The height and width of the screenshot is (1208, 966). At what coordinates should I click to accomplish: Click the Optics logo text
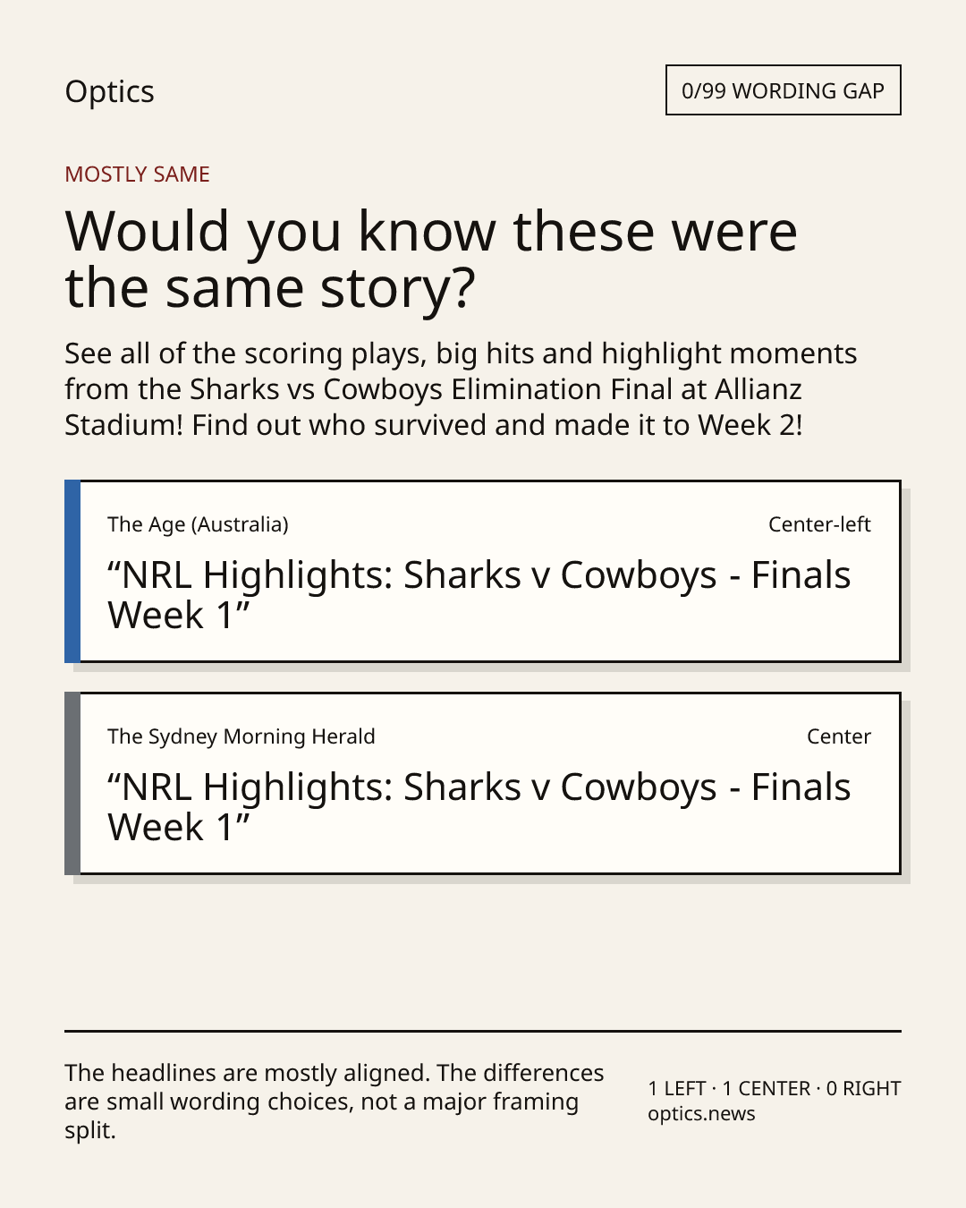109,92
